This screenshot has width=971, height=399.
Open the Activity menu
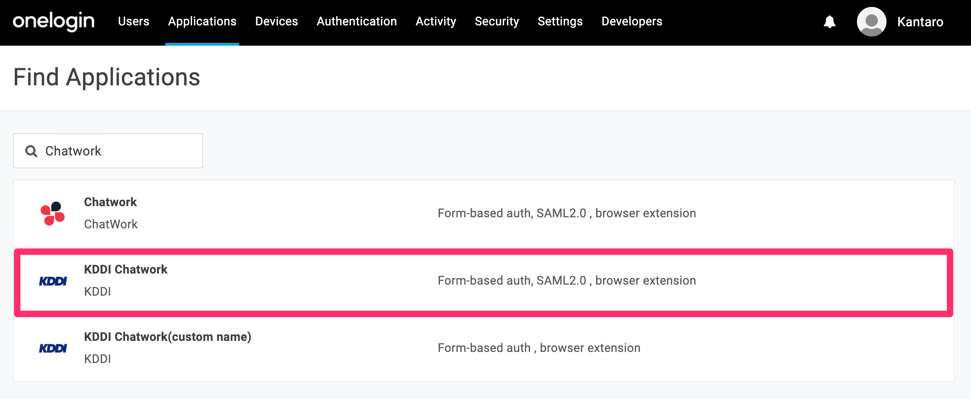436,22
